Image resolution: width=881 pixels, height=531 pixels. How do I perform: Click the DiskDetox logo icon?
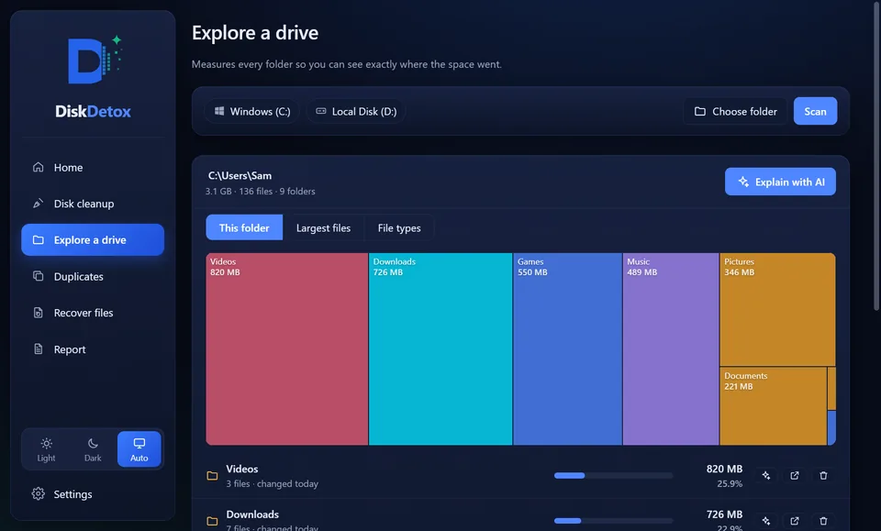[95, 60]
